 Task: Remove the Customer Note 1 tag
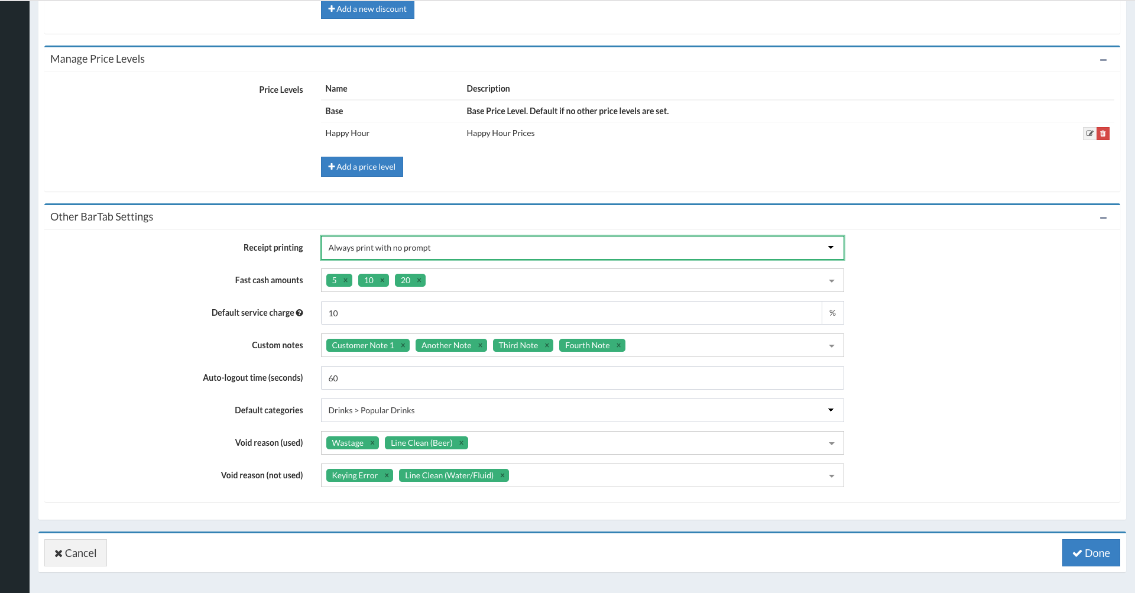point(403,346)
